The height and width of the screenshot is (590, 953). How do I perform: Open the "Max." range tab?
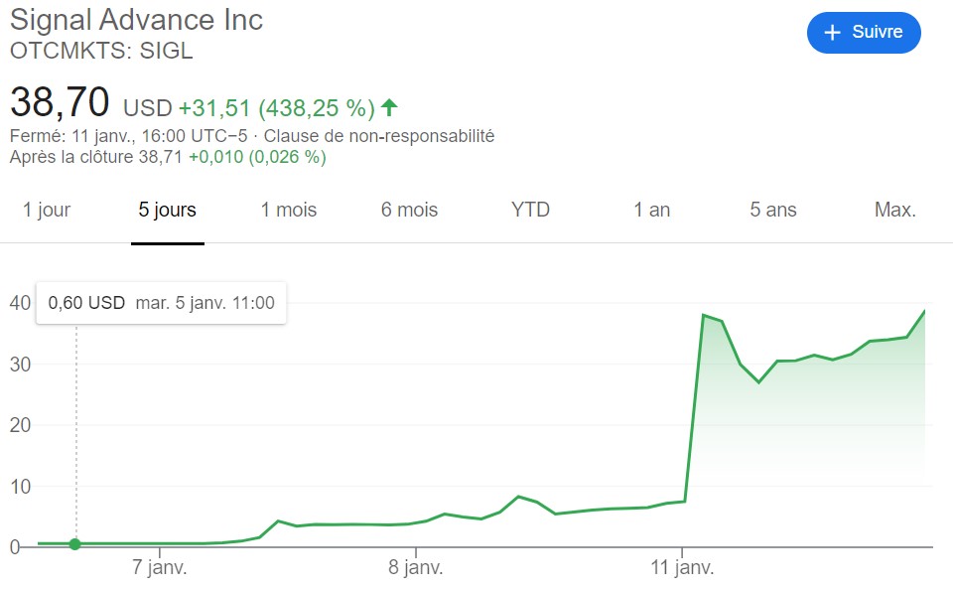pyautogui.click(x=894, y=211)
